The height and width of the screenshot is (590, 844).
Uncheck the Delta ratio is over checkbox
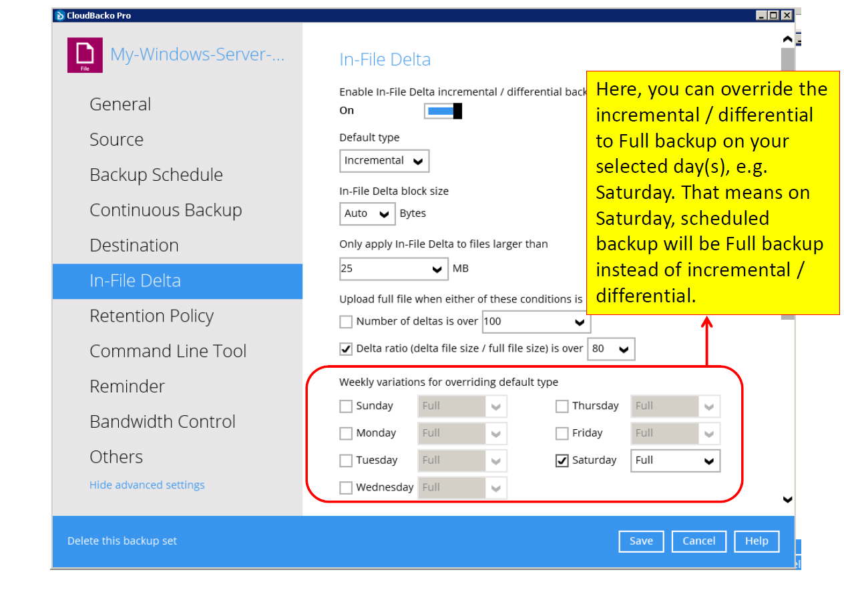click(346, 348)
